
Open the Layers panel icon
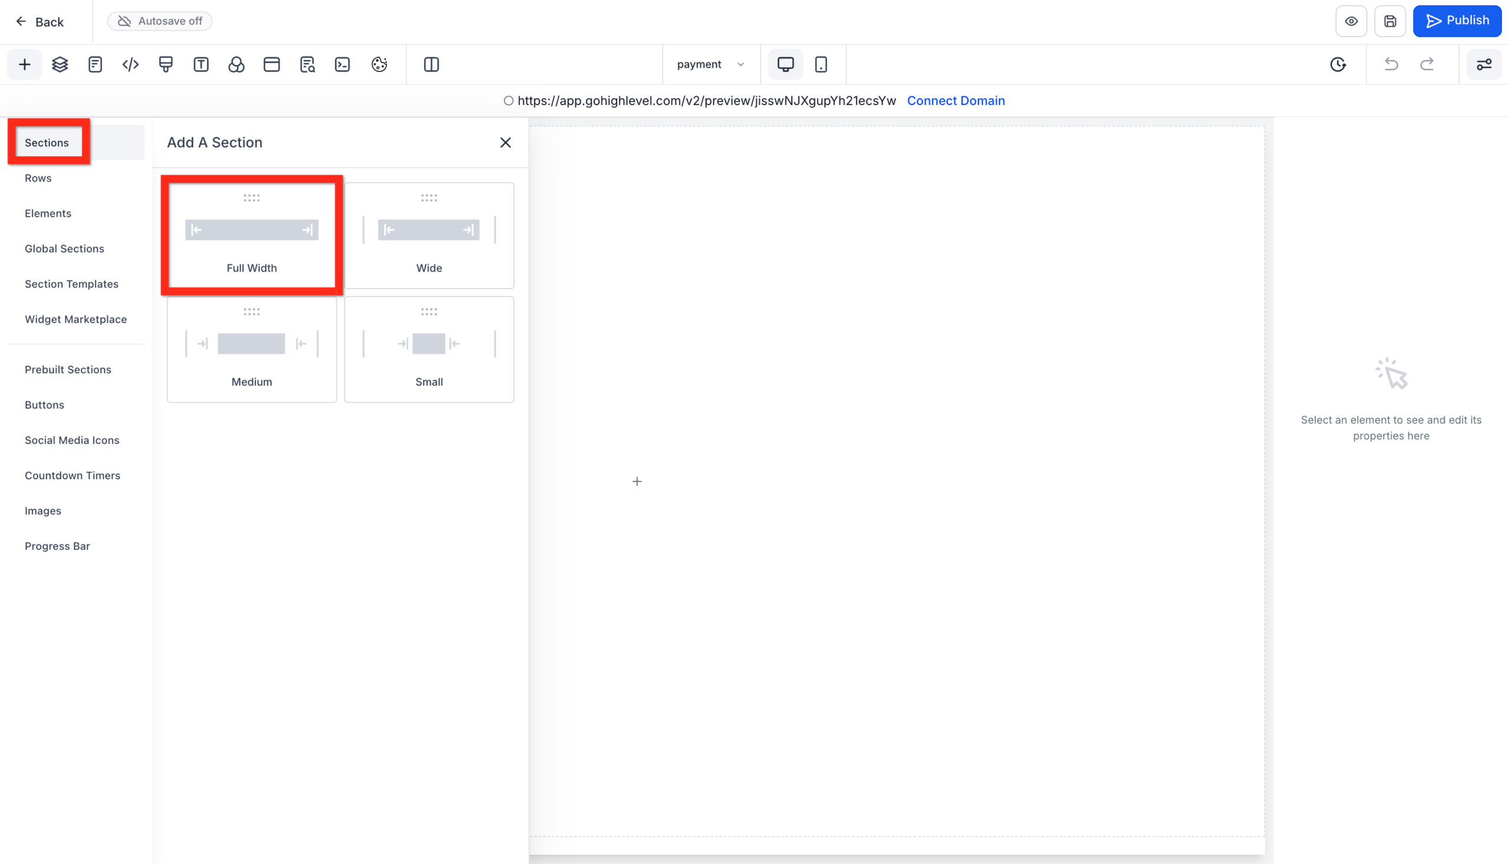point(60,64)
